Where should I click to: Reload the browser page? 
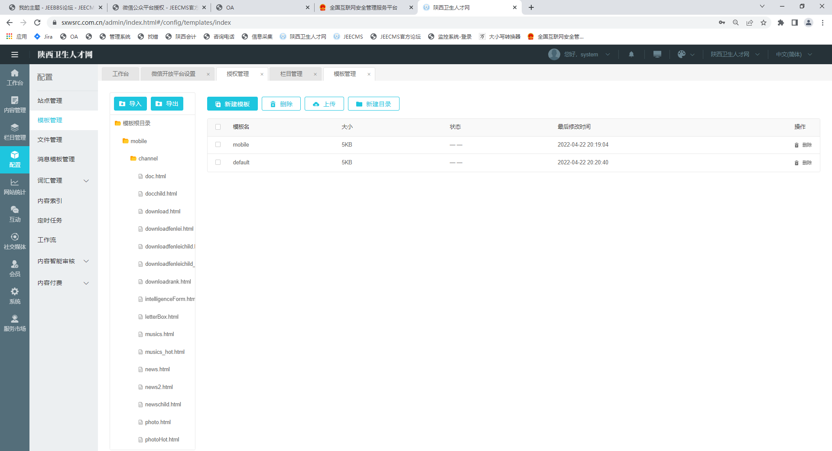(x=37, y=23)
